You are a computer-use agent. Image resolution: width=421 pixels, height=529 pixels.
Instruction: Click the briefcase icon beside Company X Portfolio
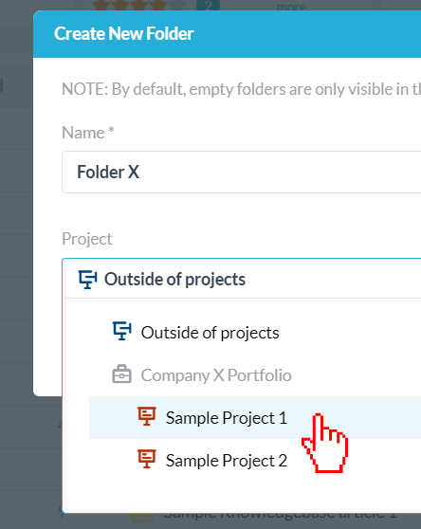click(x=121, y=374)
